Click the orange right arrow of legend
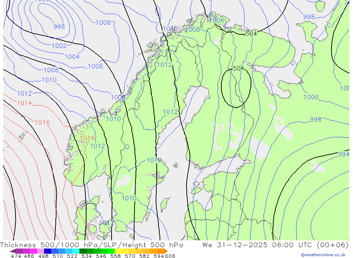The height and width of the screenshot is (258, 353). click(x=166, y=251)
